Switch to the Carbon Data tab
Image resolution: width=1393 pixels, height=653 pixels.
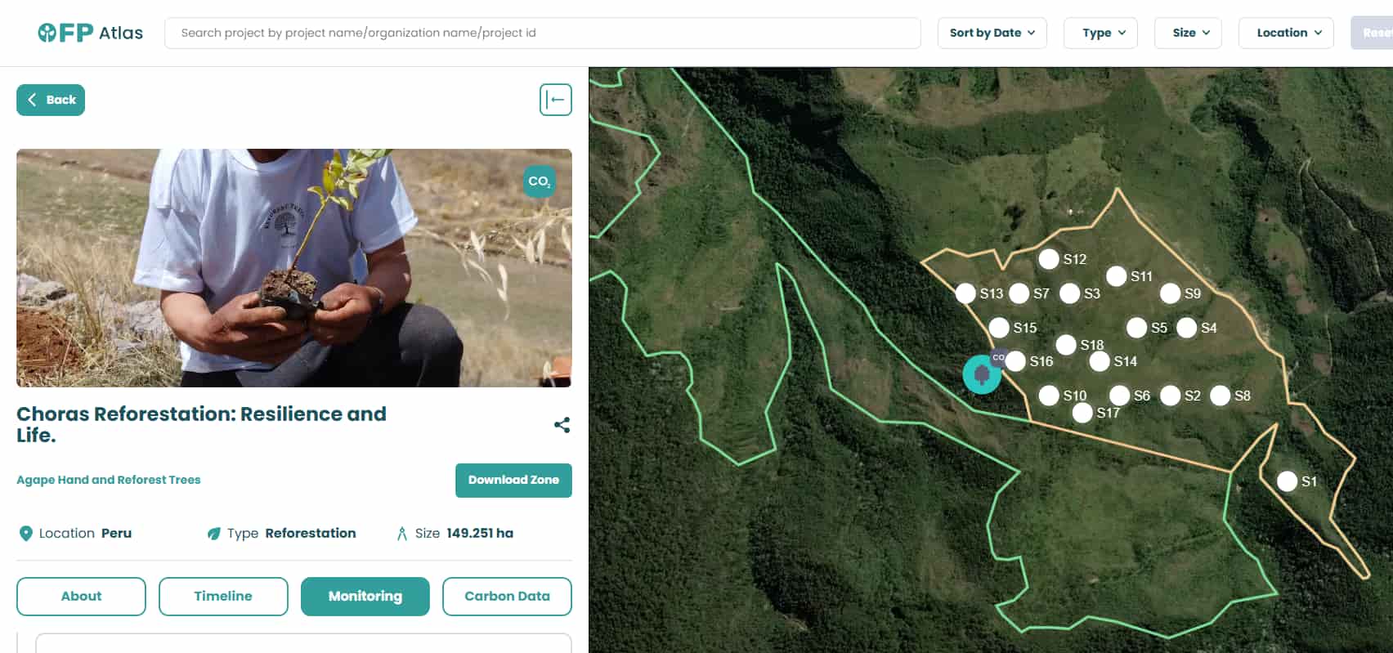tap(507, 597)
